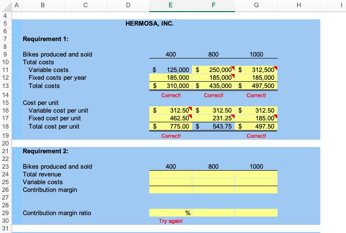Select the HERMOSA, INC. title cell

(149, 24)
